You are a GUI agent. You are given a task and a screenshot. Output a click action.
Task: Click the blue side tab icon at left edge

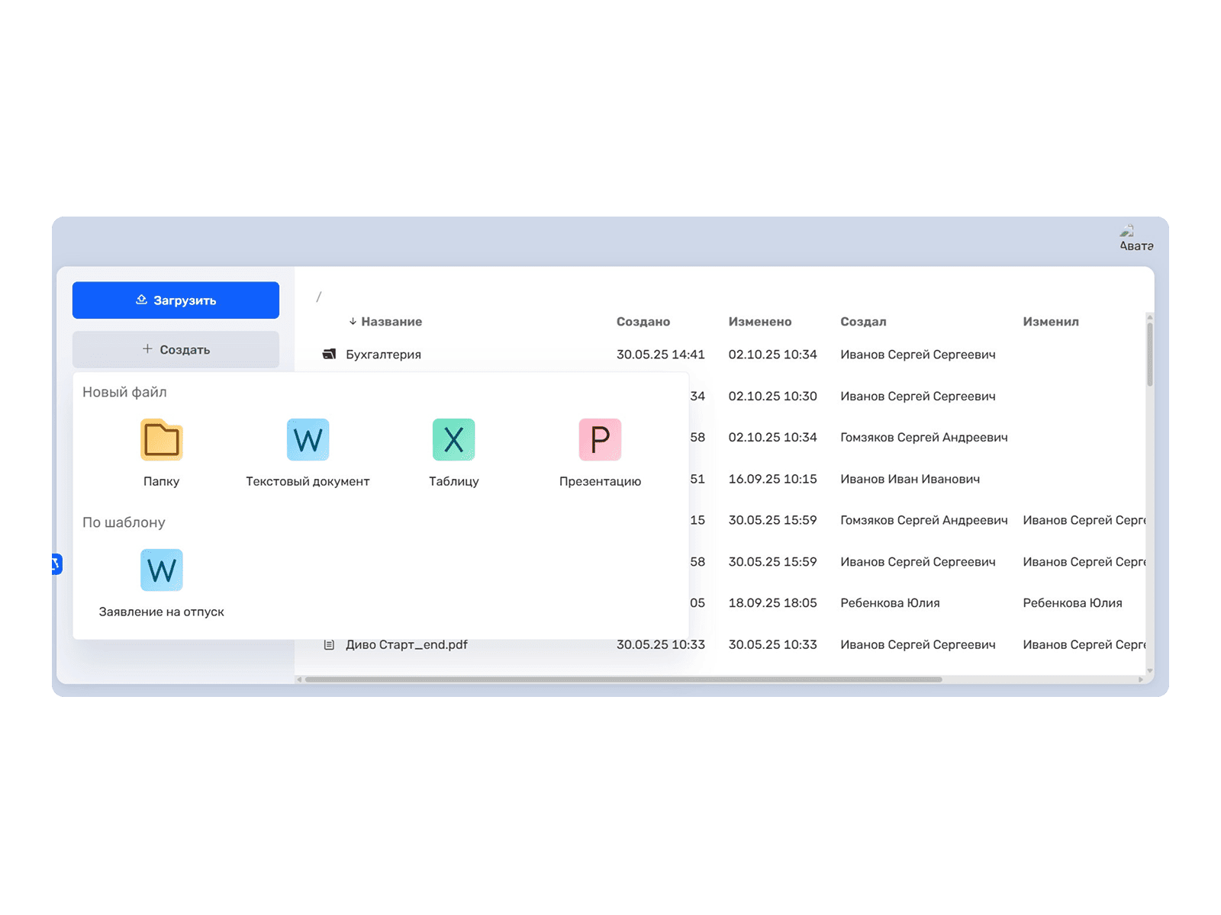coord(56,564)
